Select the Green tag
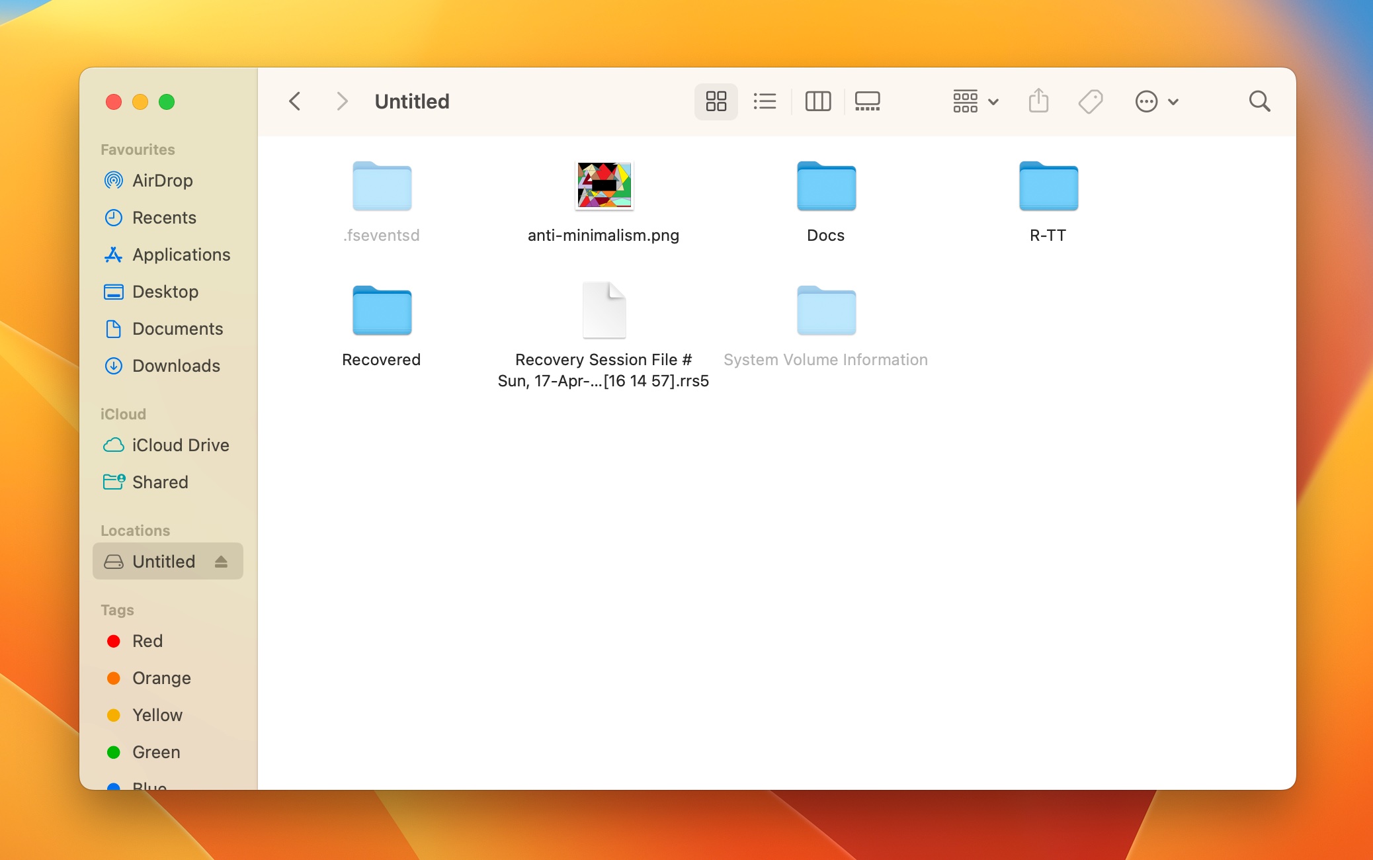Viewport: 1373px width, 860px height. click(157, 751)
